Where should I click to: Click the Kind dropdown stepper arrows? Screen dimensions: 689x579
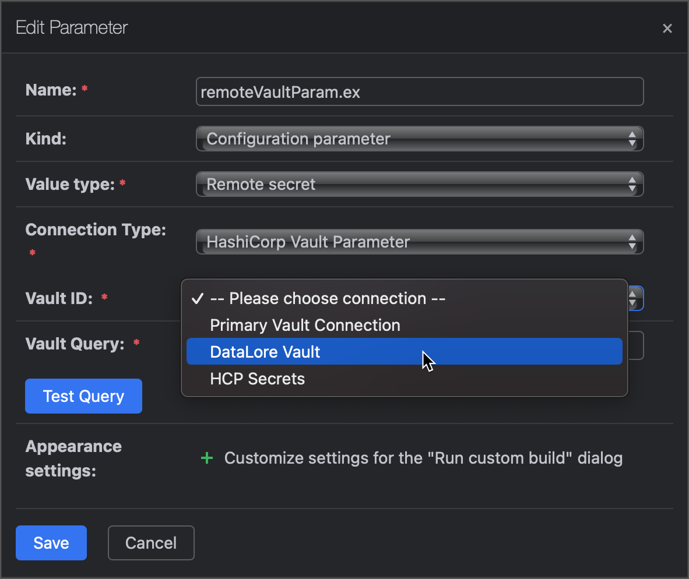632,139
